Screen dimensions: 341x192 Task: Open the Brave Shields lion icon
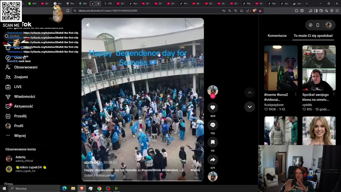click(254, 11)
